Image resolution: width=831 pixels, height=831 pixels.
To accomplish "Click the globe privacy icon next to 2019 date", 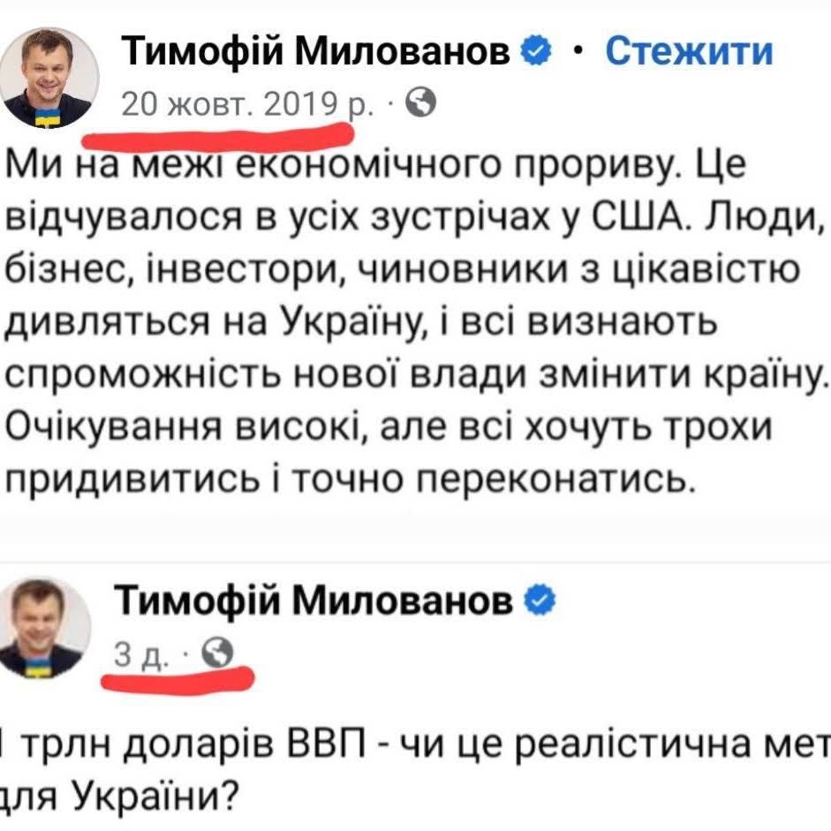I will point(421,105).
